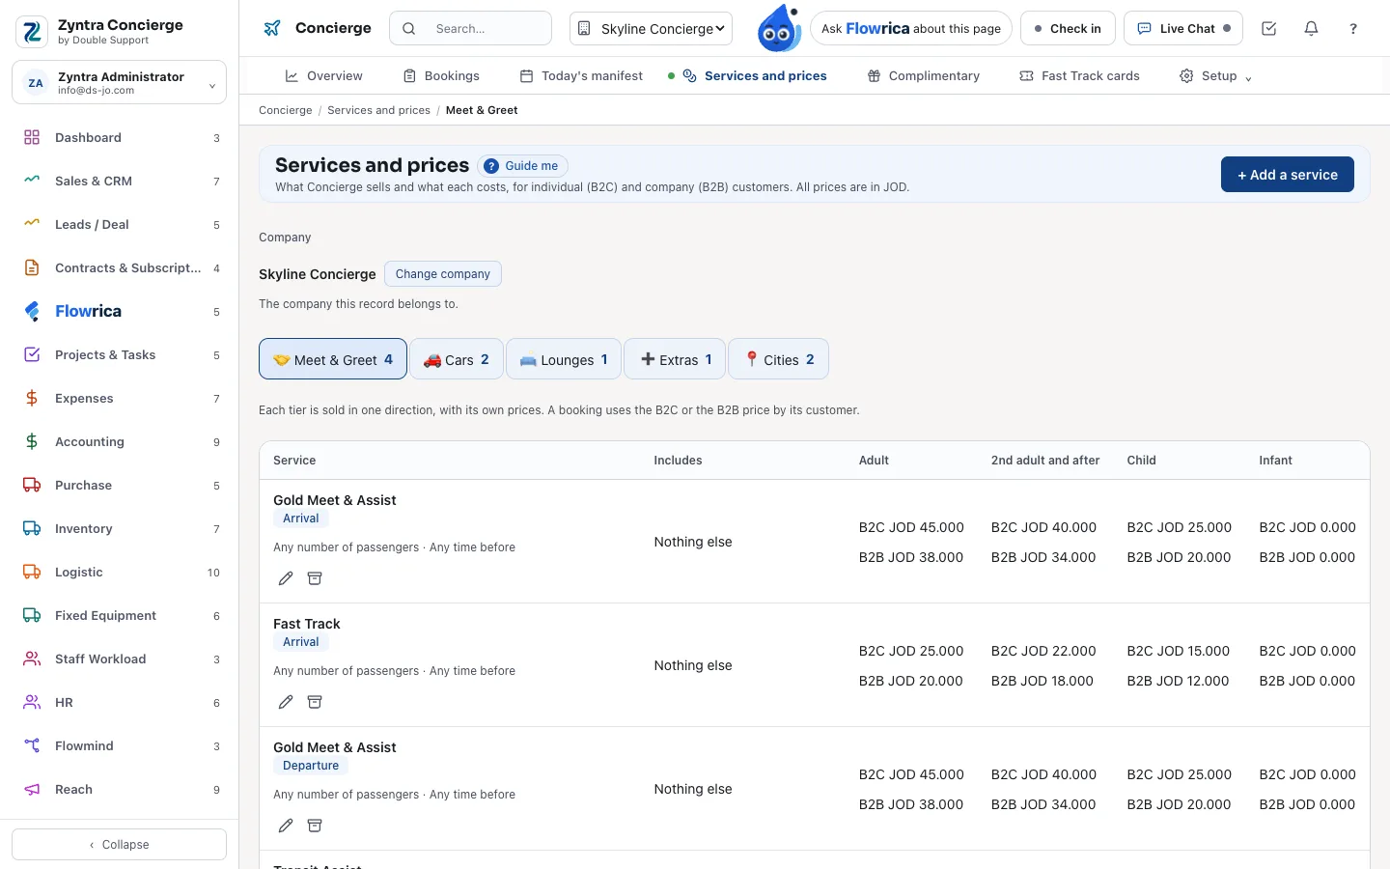Switch to the Cars tab
This screenshot has height=869, width=1390.
click(457, 359)
